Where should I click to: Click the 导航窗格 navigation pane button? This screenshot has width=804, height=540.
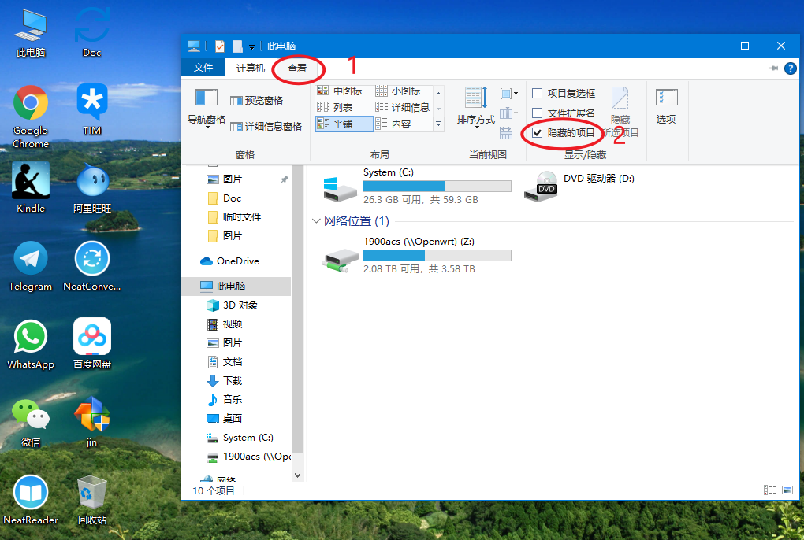click(207, 108)
